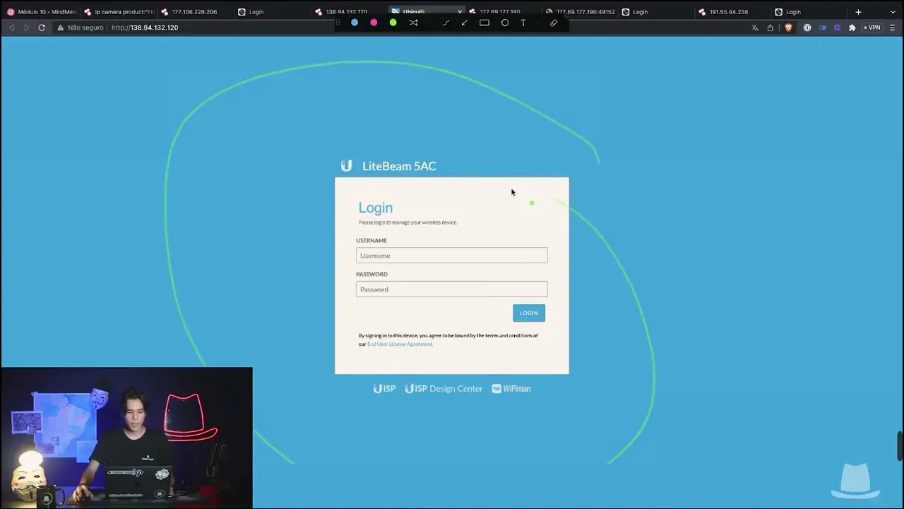Click the annotation bar drag handle dots
The width and height of the screenshot is (904, 509).
coord(338,23)
